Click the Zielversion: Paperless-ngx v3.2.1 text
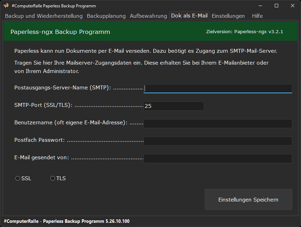This screenshot has width=301, height=227. [245, 32]
